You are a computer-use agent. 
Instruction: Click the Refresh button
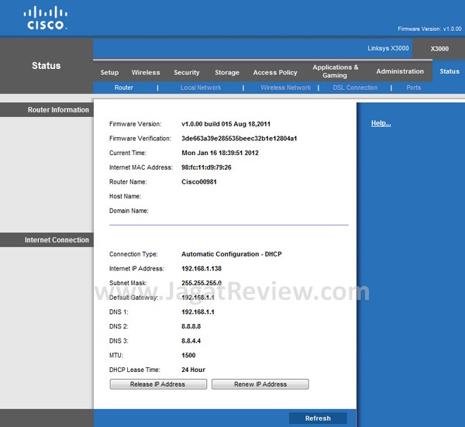318,418
